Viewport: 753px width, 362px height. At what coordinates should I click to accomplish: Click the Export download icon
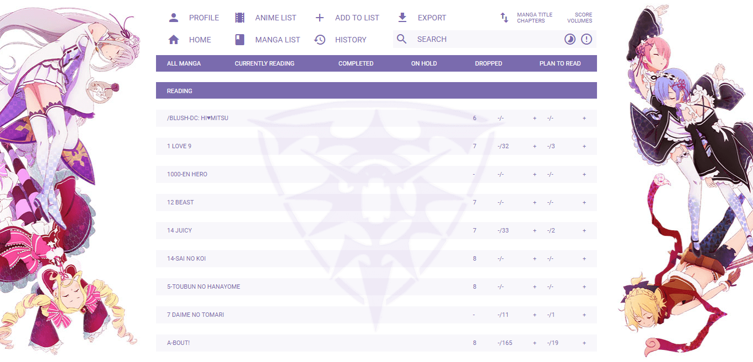pyautogui.click(x=402, y=18)
